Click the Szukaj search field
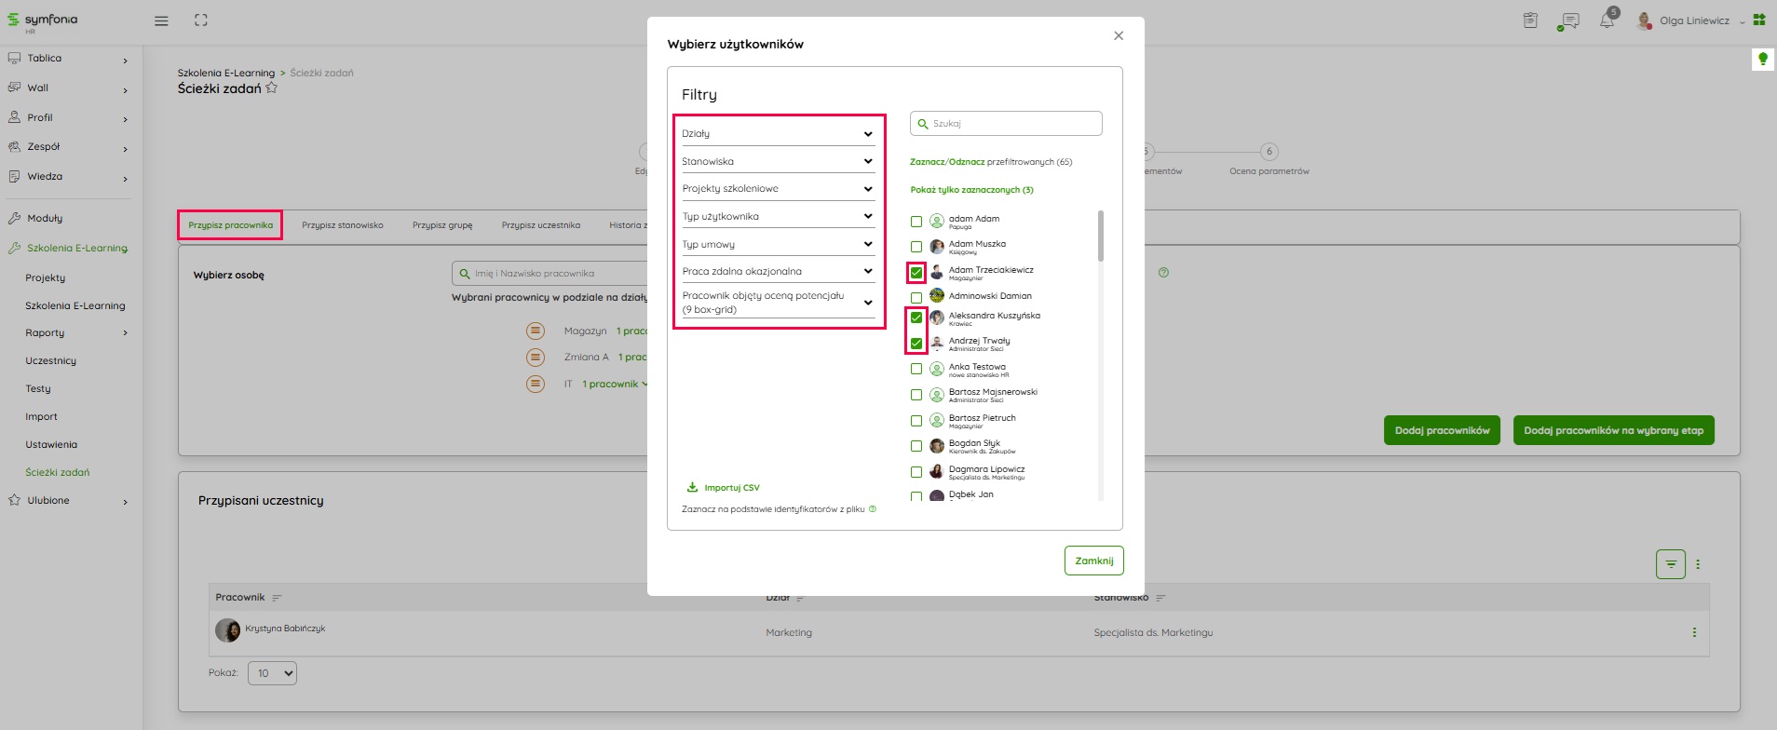 click(x=1006, y=124)
